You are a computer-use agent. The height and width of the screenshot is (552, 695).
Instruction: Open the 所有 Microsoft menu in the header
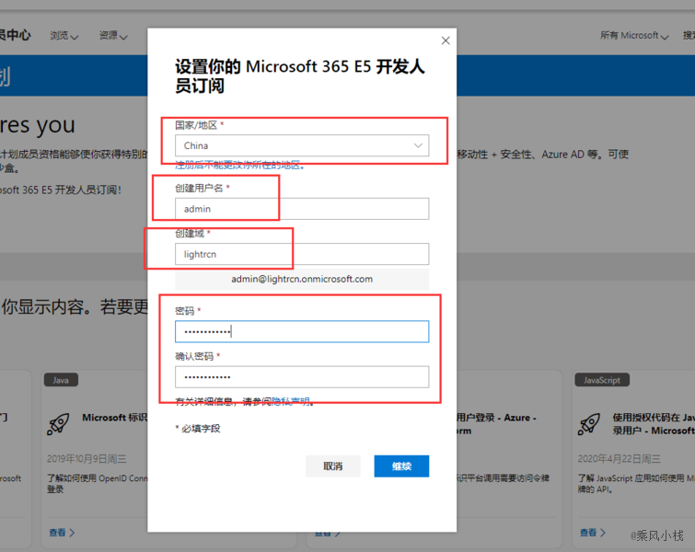(x=634, y=36)
